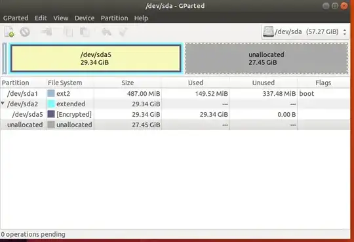The width and height of the screenshot is (354, 242).
Task: Click the hard disk icon in device selector
Action: 268,31
